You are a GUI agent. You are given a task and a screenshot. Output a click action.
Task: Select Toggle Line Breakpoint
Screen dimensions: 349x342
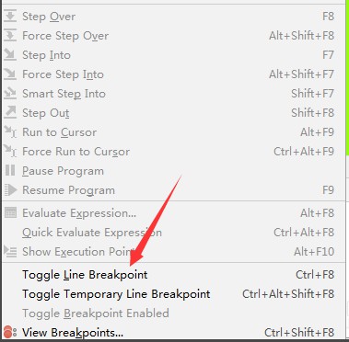click(173, 275)
